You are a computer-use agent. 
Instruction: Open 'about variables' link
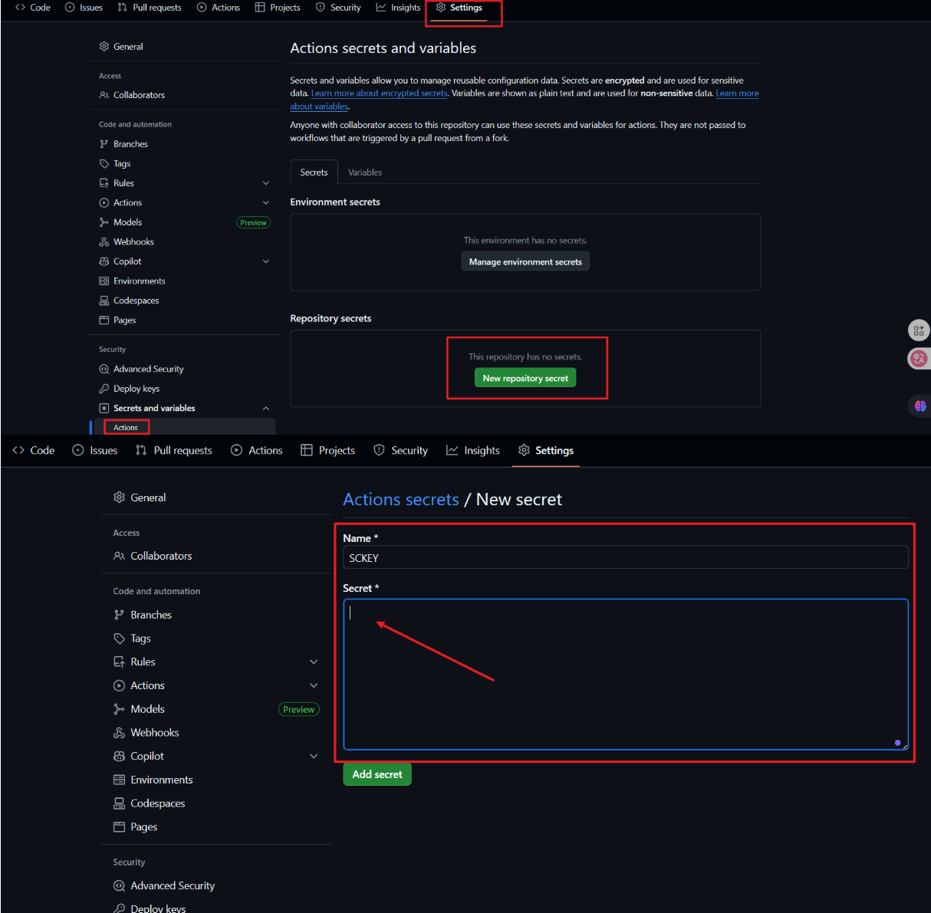[319, 107]
